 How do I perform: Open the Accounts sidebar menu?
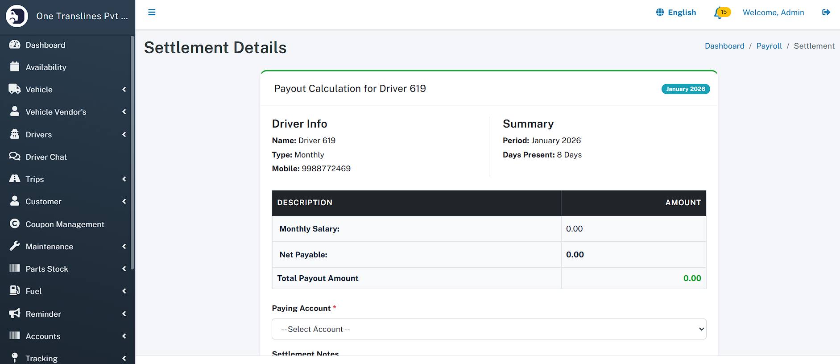[43, 336]
